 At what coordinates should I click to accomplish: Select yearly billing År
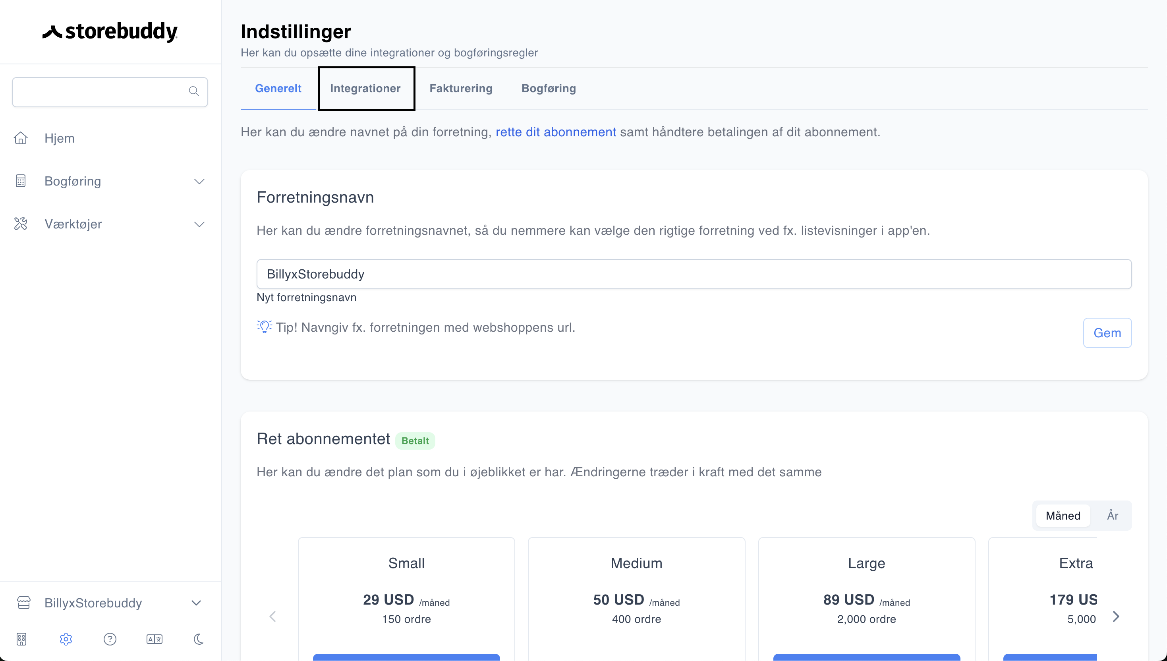[1112, 516]
